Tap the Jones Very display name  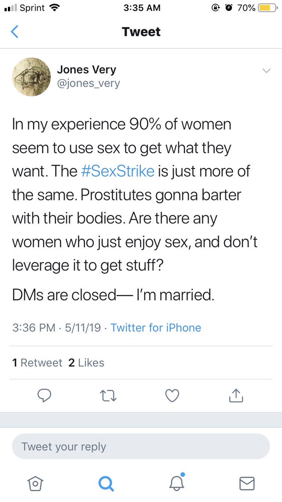click(86, 70)
